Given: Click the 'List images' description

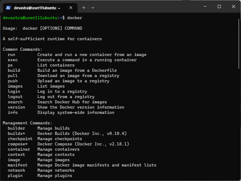Looking at the screenshot, I should point(51,86).
